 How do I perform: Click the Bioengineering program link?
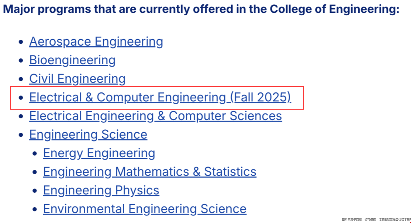tap(72, 60)
